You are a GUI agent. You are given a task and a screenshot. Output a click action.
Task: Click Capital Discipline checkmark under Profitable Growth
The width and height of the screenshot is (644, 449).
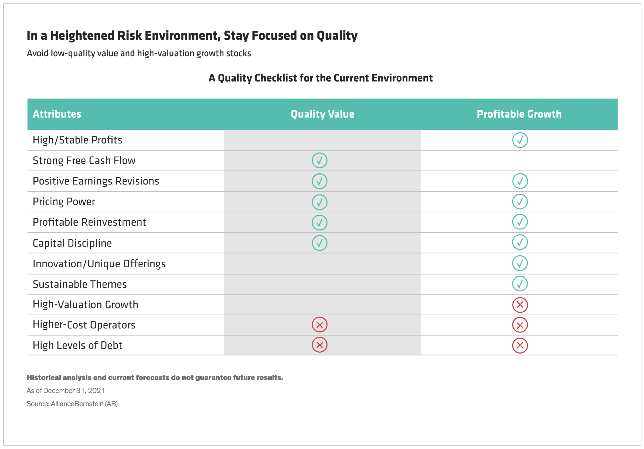pyautogui.click(x=520, y=242)
